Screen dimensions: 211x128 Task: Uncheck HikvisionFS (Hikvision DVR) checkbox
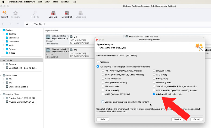click(154, 94)
